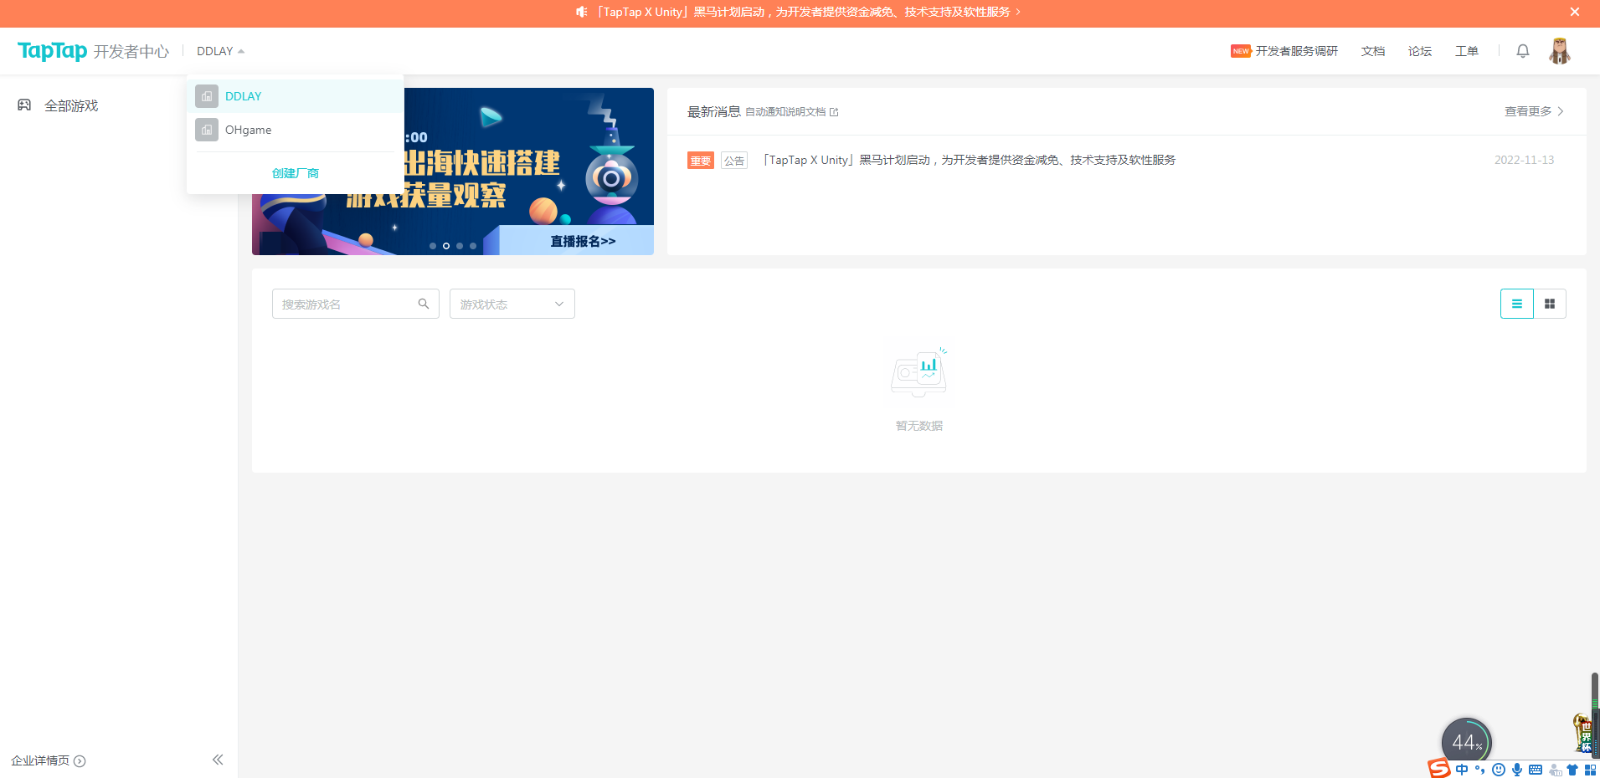This screenshot has width=1600, height=778.
Task: Click the IME user account icon
Action: [x=1555, y=770]
